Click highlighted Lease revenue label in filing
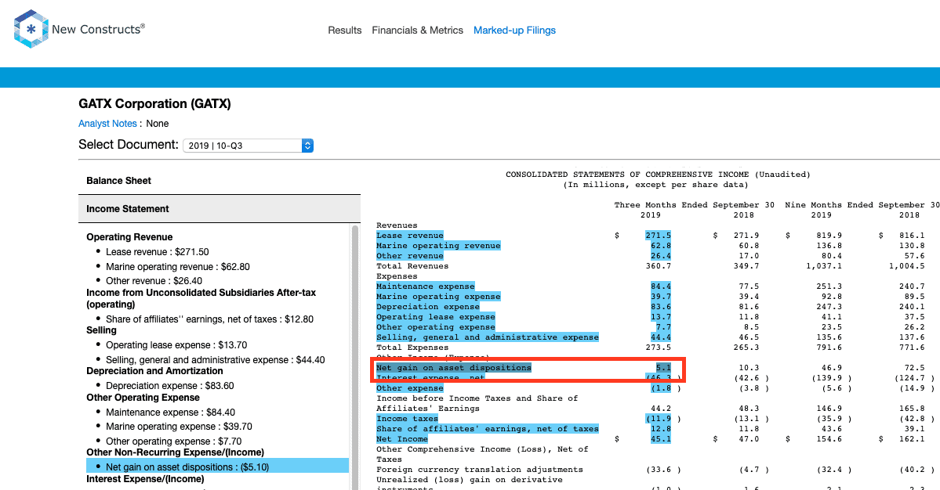Screen dimensions: 940x490 pyautogui.click(x=410, y=236)
